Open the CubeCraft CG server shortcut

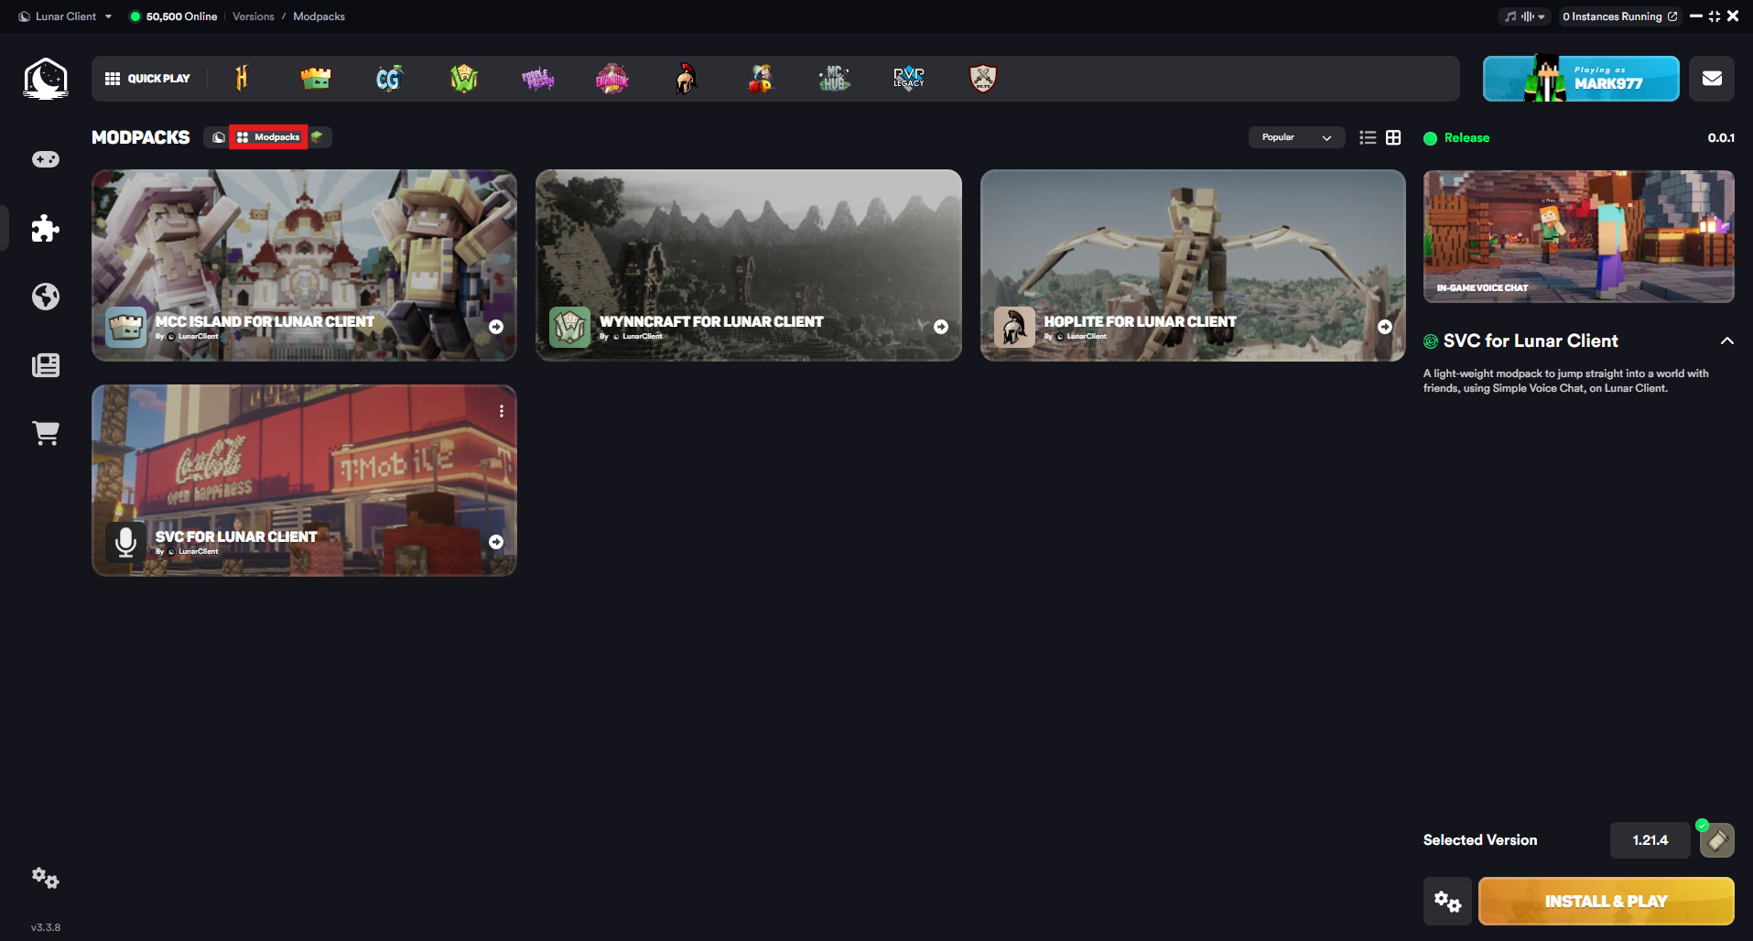pyautogui.click(x=389, y=79)
